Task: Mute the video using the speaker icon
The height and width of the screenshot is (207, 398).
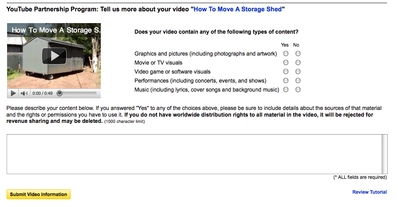Action: point(24,93)
